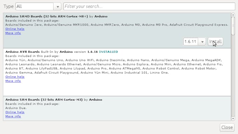Close the Boards Manager dialog

[227, 127]
